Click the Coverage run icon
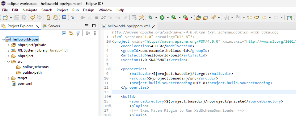This screenshot has height=116, width=296. click(x=174, y=17)
